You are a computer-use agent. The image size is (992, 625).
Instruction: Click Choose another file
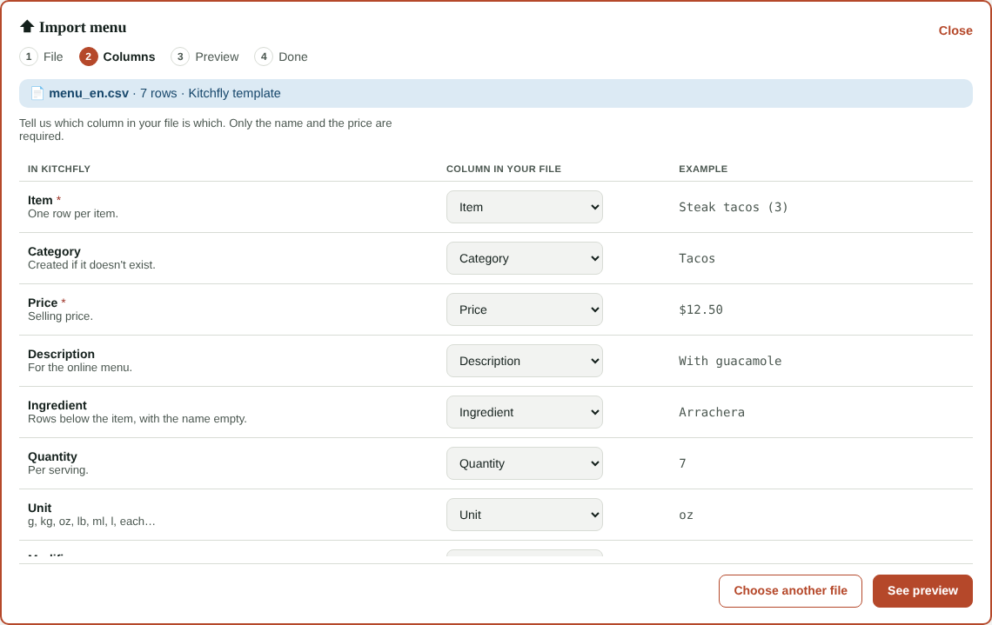pyautogui.click(x=790, y=591)
